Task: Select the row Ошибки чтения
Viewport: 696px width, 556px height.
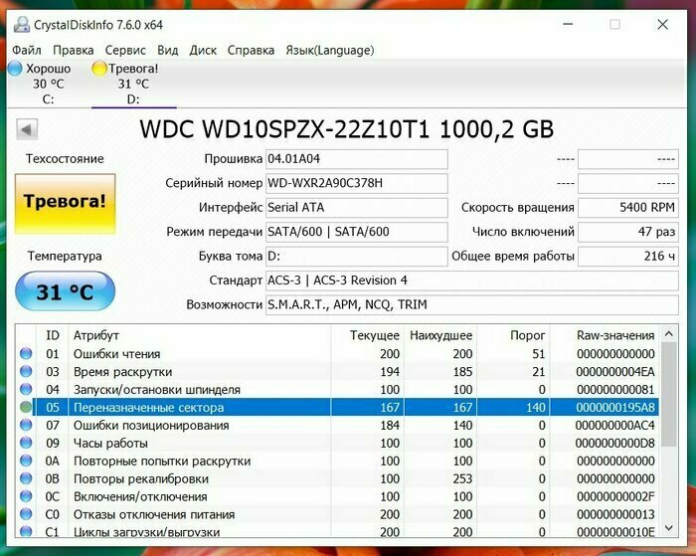Action: [x=338, y=353]
